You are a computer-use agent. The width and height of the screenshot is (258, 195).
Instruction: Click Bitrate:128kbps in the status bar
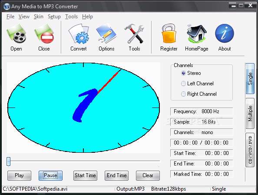click(169, 189)
